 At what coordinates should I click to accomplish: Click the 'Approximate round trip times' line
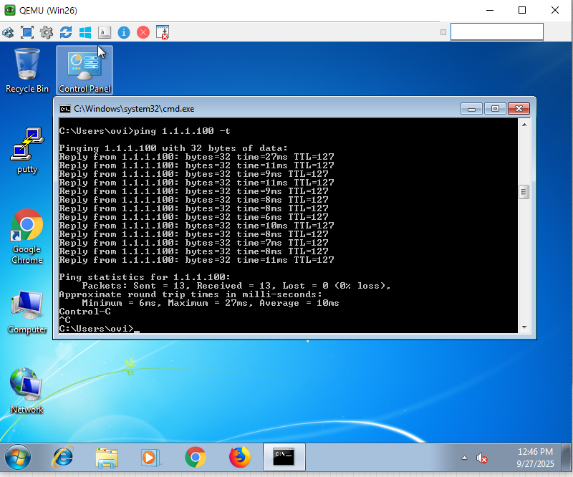191,294
